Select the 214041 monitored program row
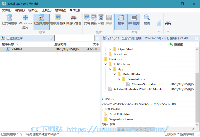200x137 pixels. pyautogui.click(x=50, y=49)
